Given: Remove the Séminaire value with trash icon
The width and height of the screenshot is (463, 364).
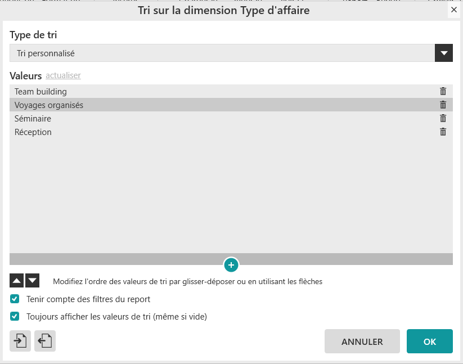Looking at the screenshot, I should pos(443,118).
